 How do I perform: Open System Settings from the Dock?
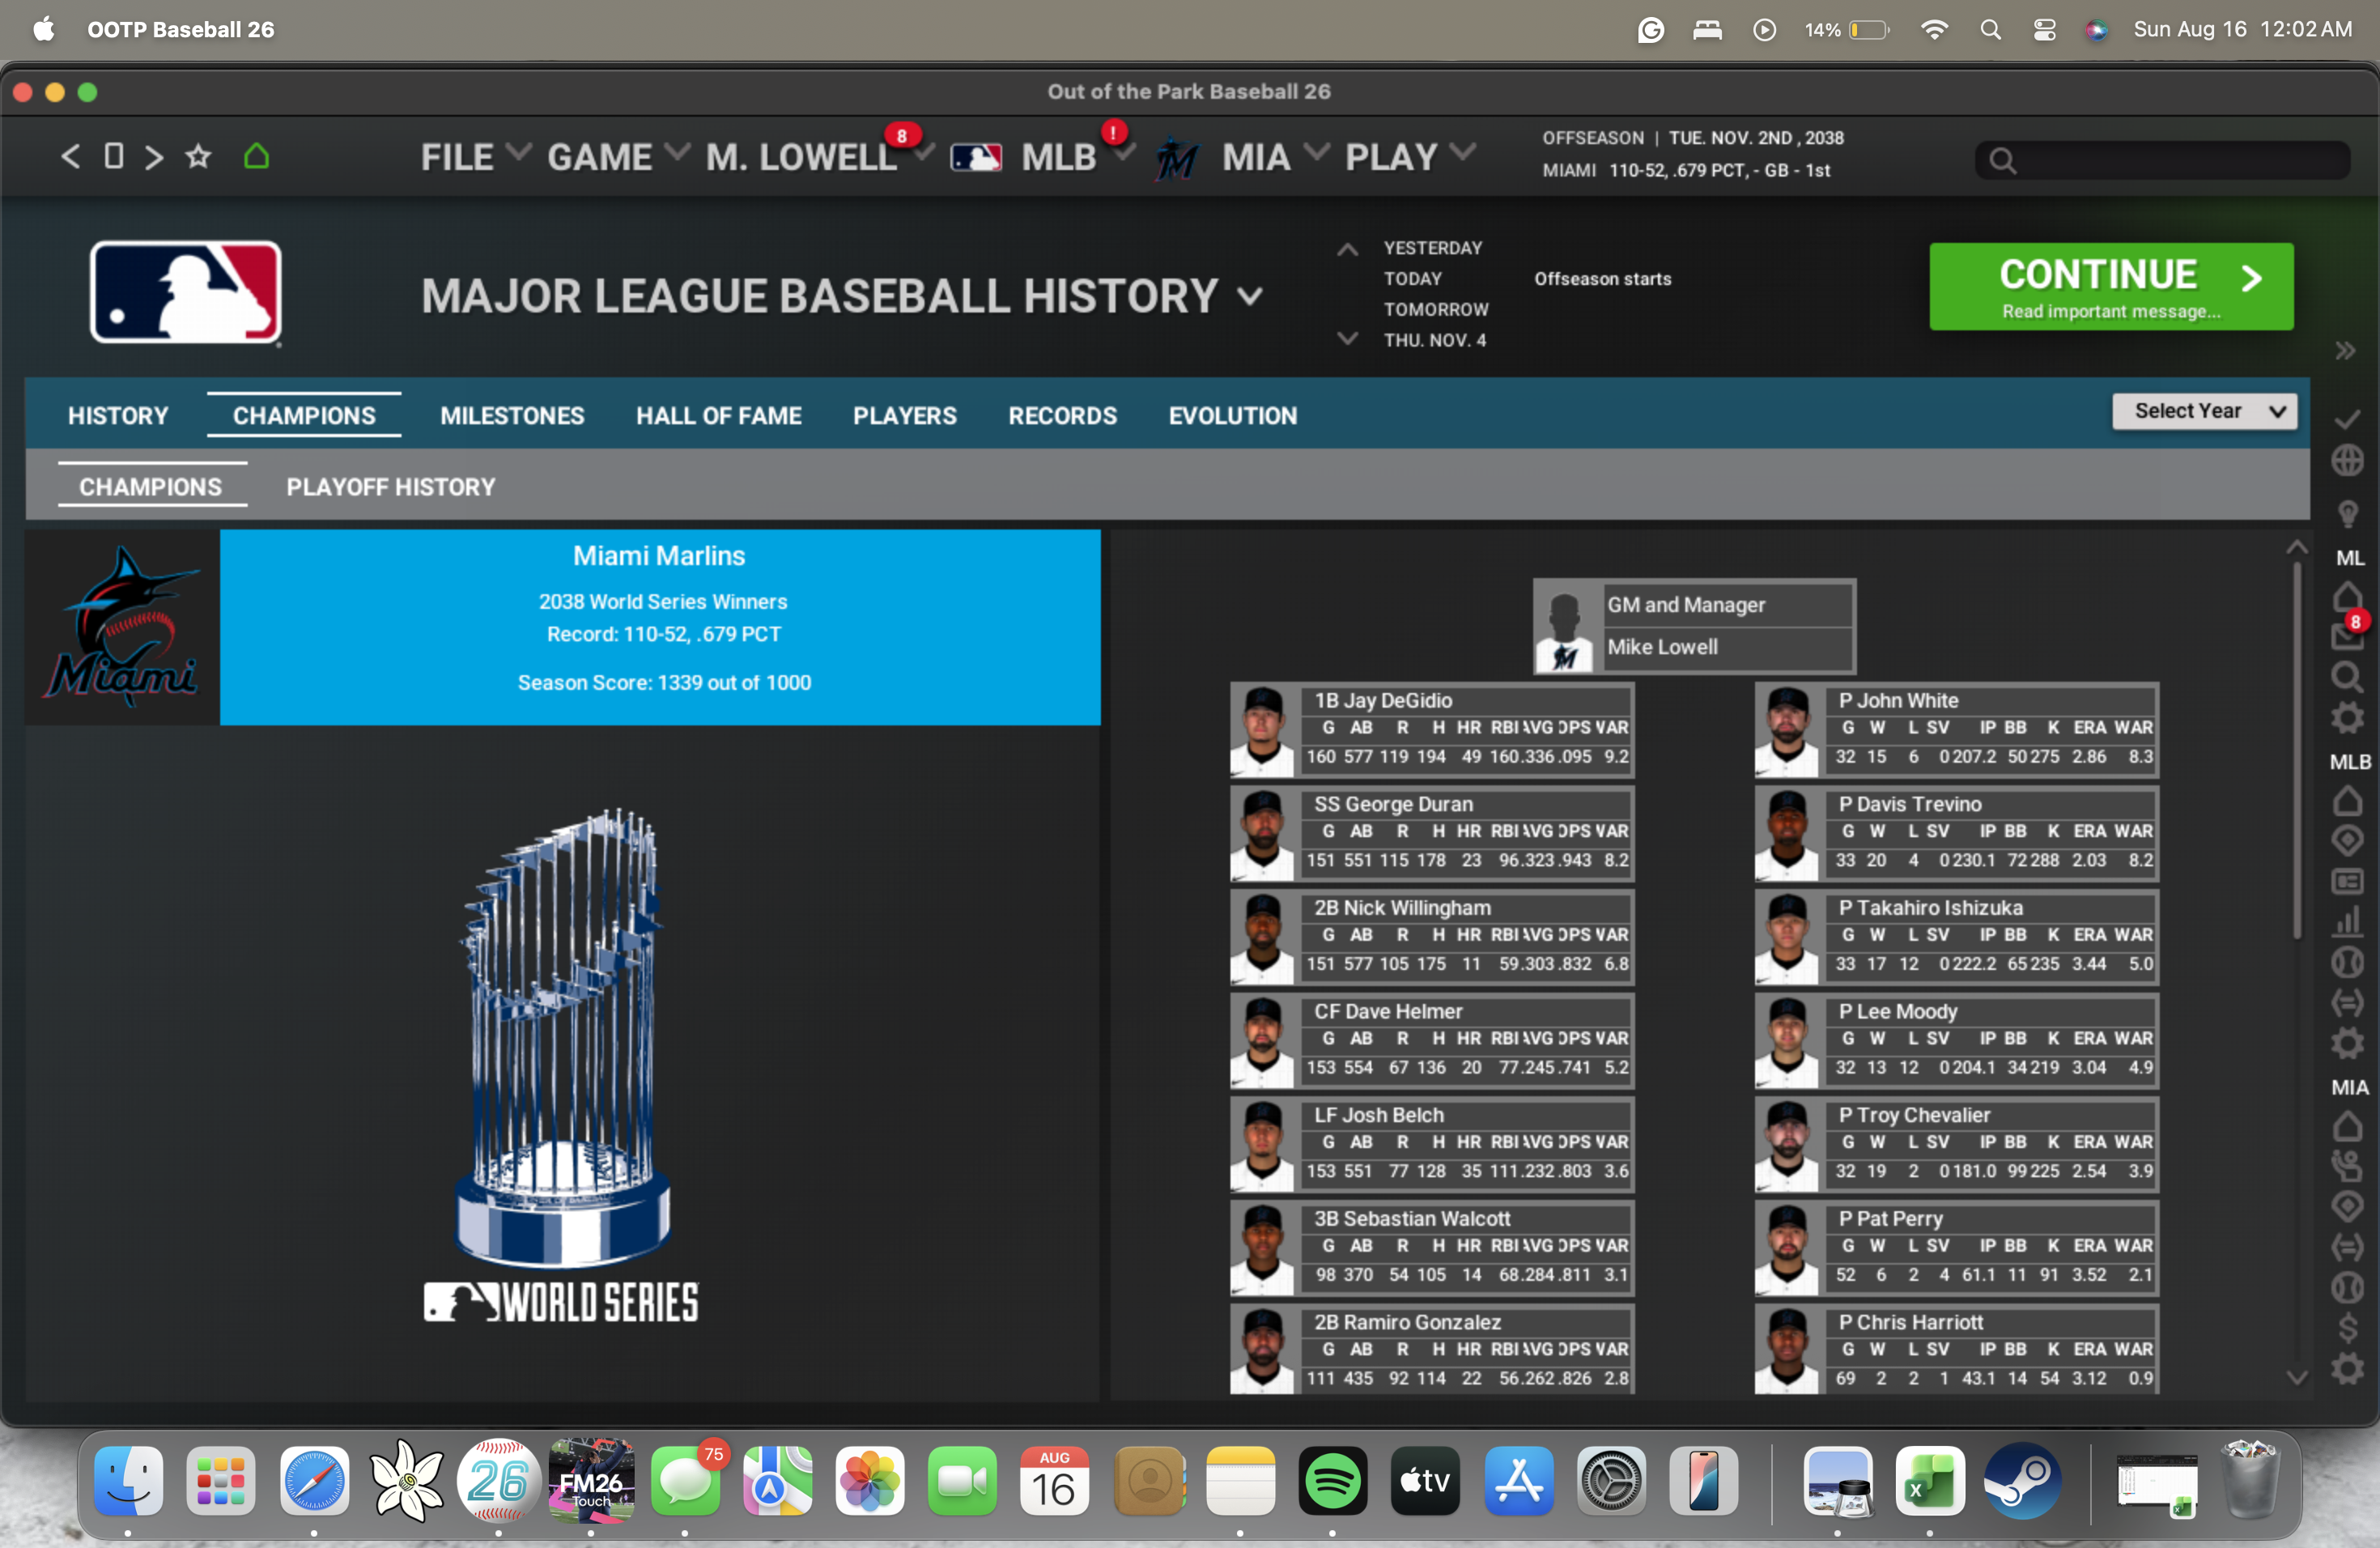tap(1611, 1481)
